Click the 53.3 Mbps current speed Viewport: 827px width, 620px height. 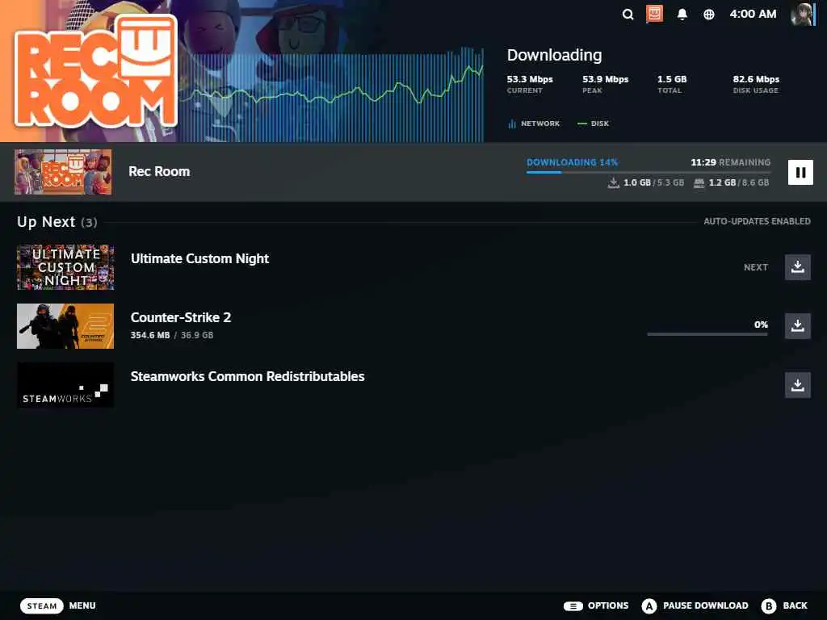pos(530,79)
